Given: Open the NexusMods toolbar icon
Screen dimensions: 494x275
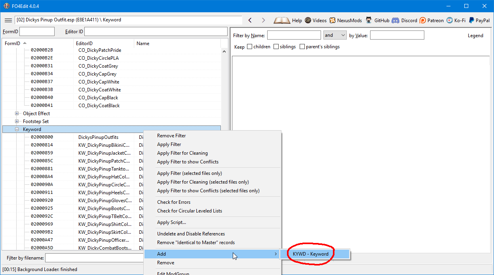Looking at the screenshot, I should (332, 20).
